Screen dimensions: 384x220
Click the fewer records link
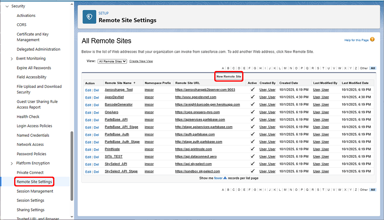pos(218,178)
